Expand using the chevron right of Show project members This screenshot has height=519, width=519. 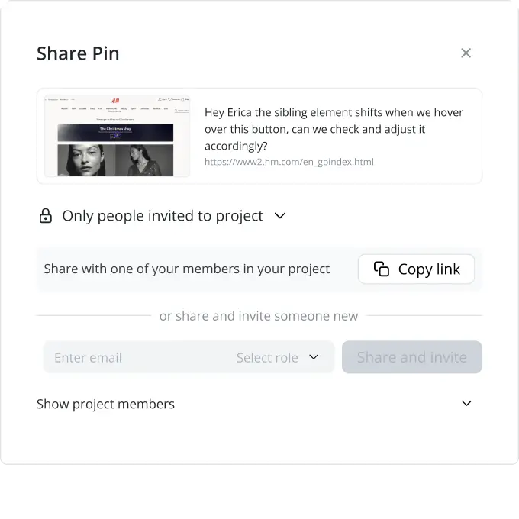click(x=466, y=403)
